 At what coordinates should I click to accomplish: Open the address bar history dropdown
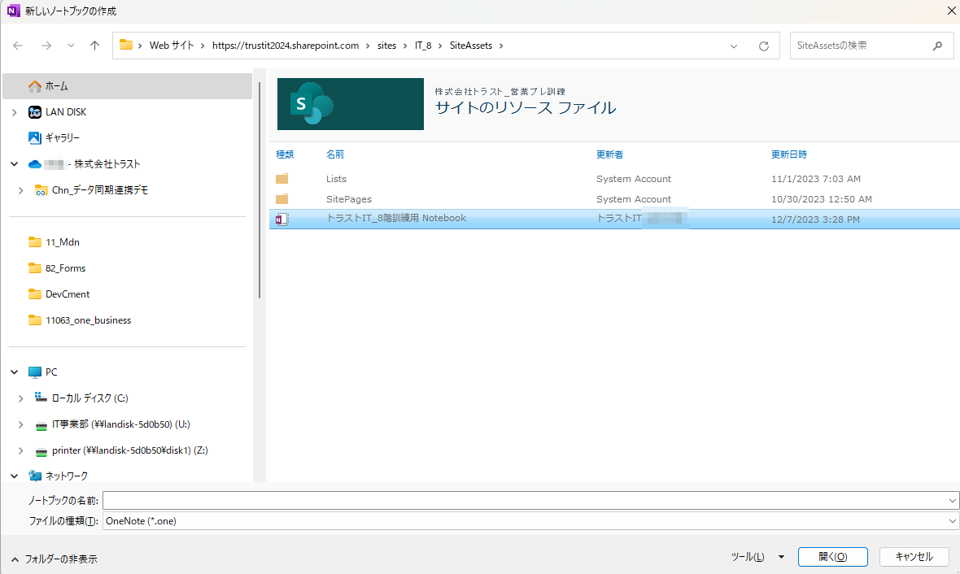(x=734, y=46)
